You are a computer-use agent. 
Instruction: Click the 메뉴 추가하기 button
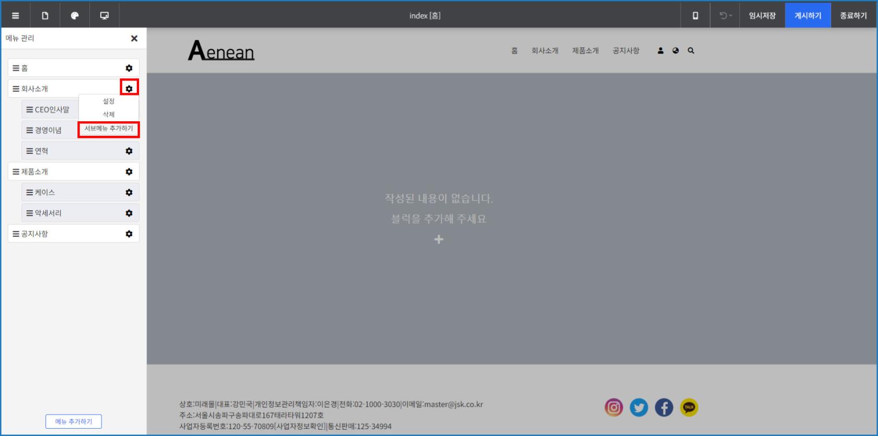click(x=74, y=421)
